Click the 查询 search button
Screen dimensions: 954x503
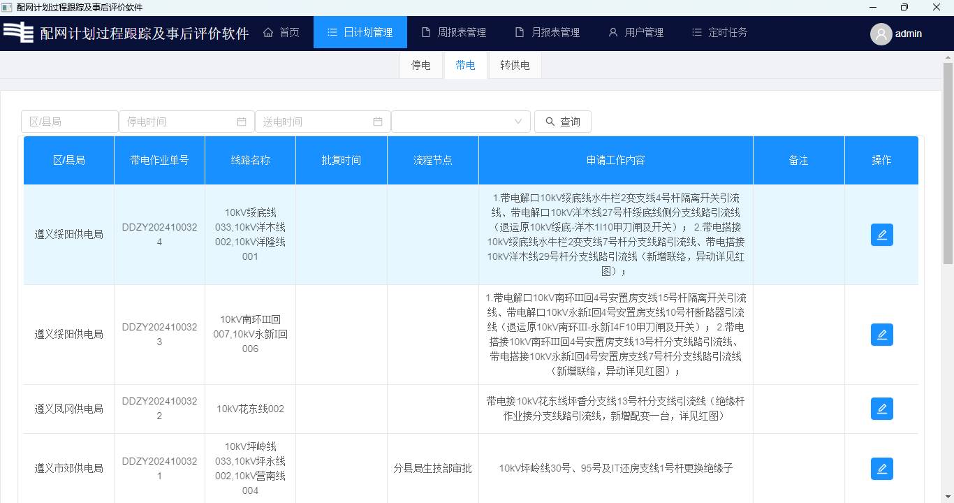562,122
